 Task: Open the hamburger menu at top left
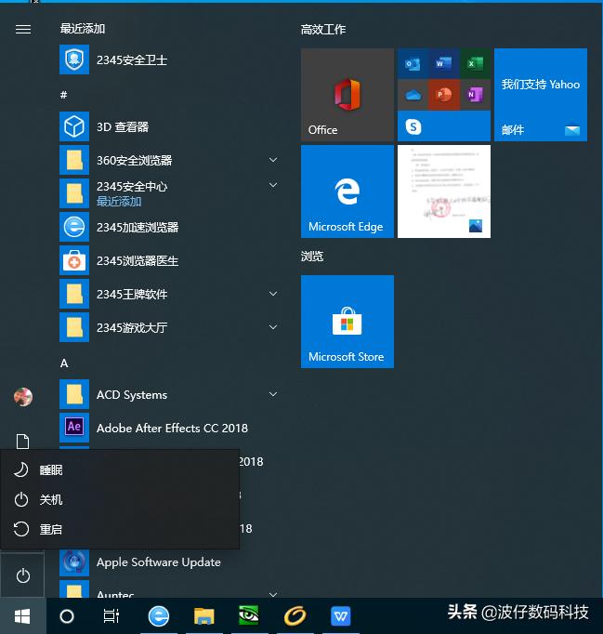point(23,29)
